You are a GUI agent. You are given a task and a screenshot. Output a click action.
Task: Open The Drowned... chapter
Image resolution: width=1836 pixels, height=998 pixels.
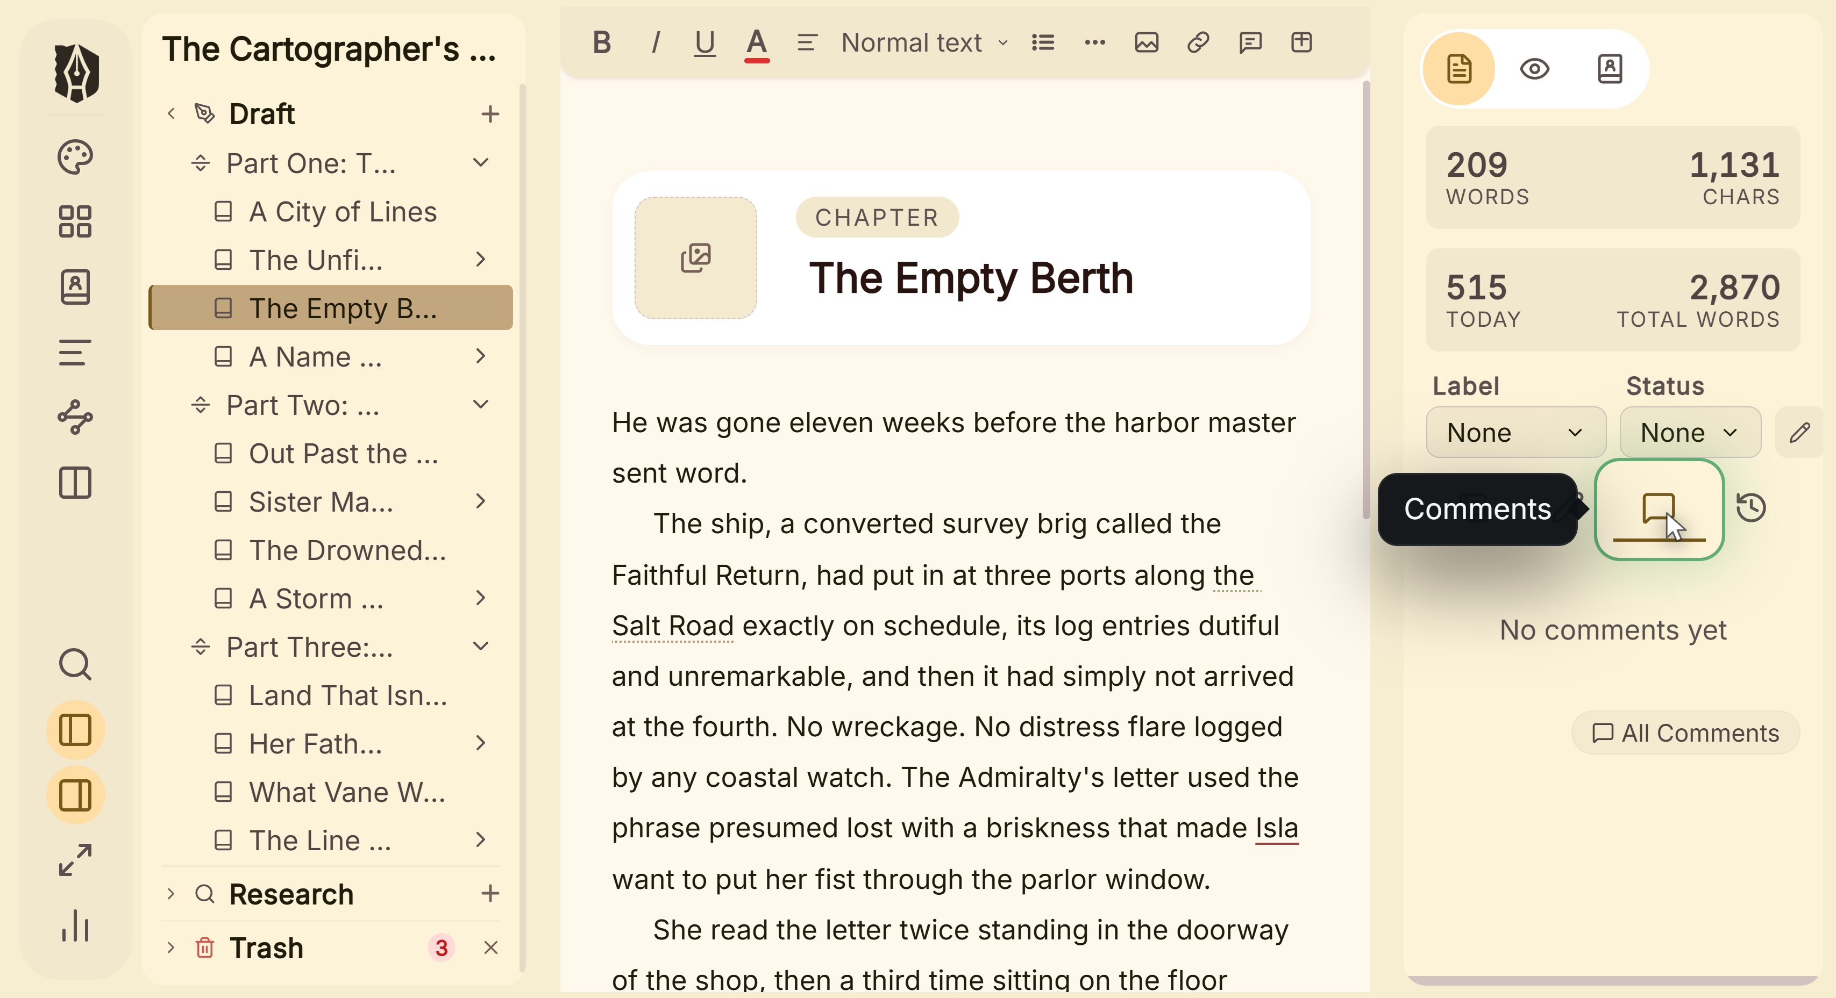click(x=331, y=550)
